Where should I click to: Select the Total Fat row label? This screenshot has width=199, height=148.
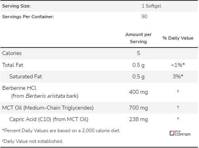coord(13,65)
